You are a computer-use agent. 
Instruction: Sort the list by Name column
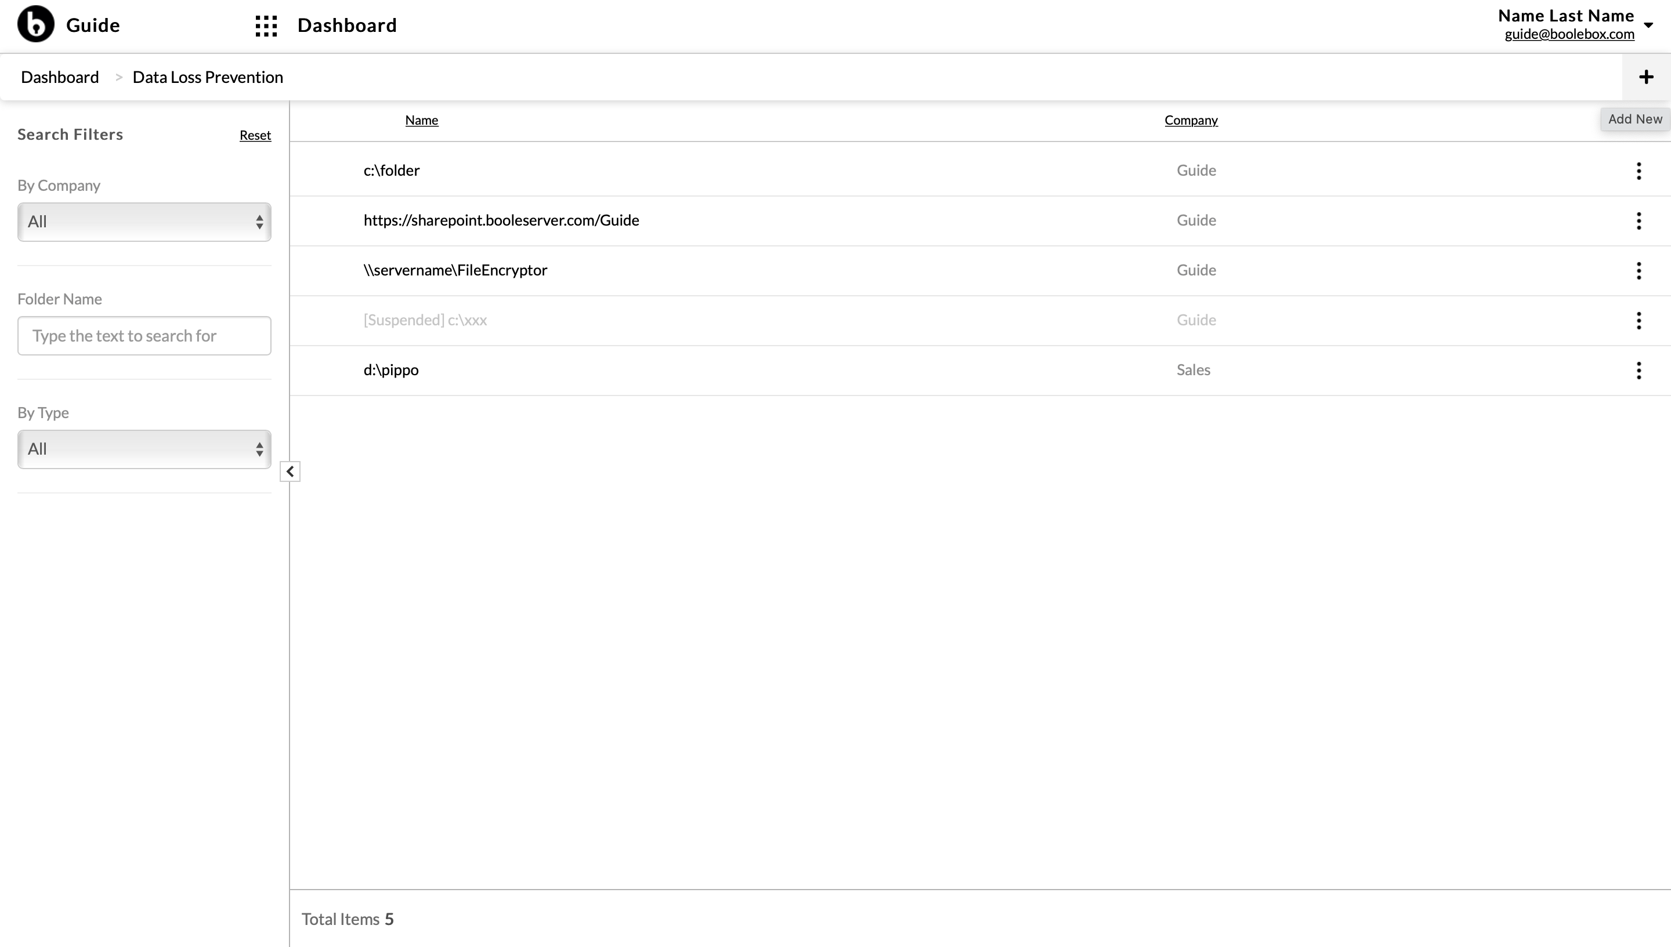click(x=422, y=119)
